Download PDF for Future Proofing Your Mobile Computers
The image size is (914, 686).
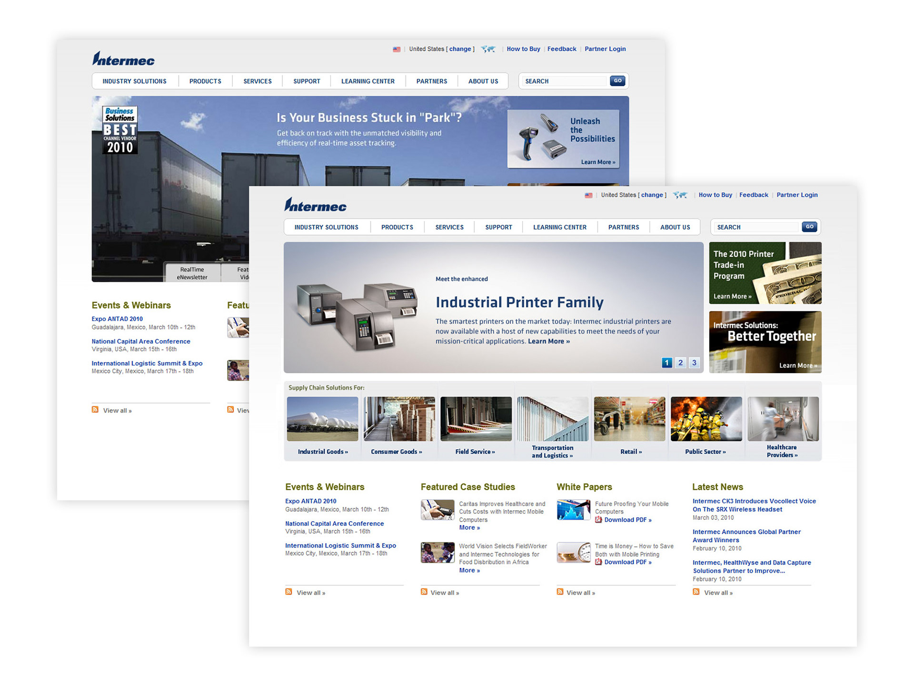click(x=628, y=520)
